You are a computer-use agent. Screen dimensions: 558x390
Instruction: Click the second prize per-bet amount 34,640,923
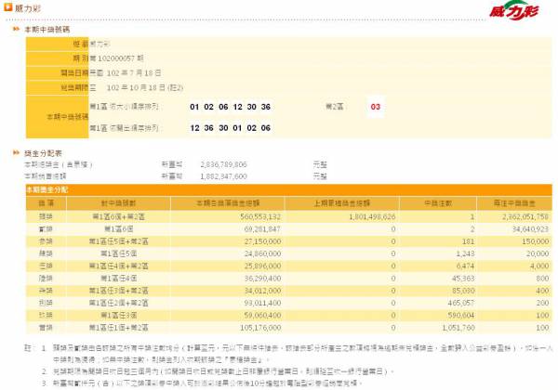point(530,229)
